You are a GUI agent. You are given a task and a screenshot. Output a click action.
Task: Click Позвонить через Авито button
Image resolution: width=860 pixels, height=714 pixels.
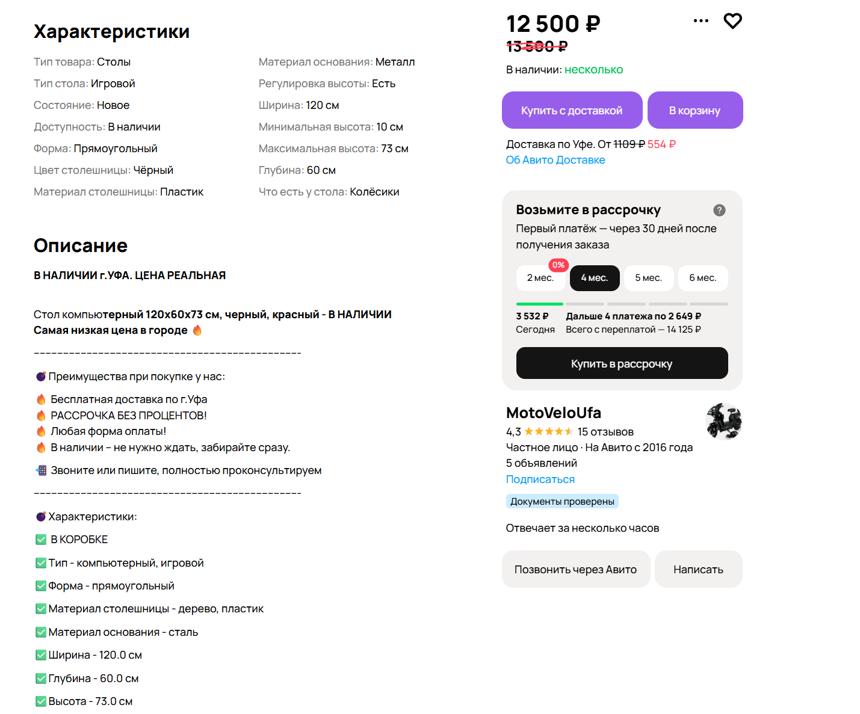(x=576, y=570)
